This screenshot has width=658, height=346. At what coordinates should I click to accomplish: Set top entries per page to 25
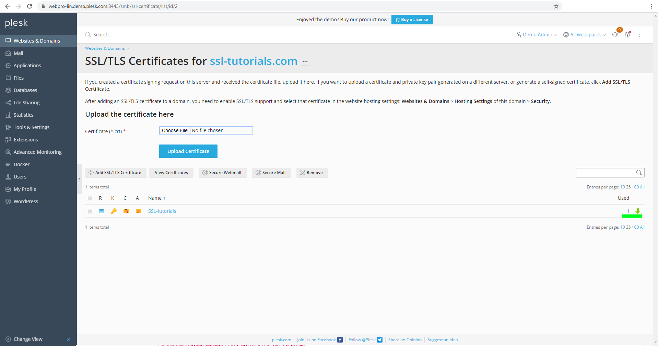click(x=628, y=187)
